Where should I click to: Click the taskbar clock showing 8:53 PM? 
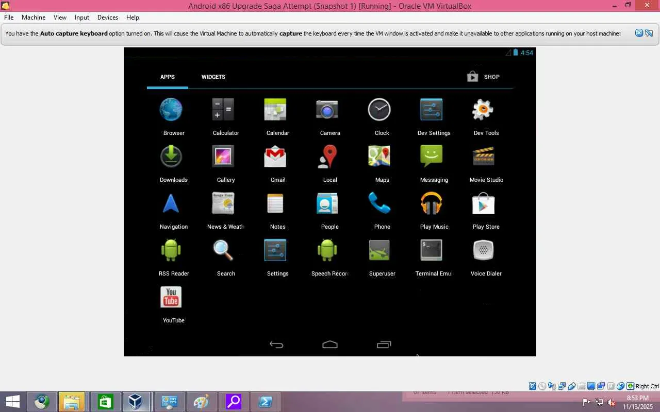point(638,402)
